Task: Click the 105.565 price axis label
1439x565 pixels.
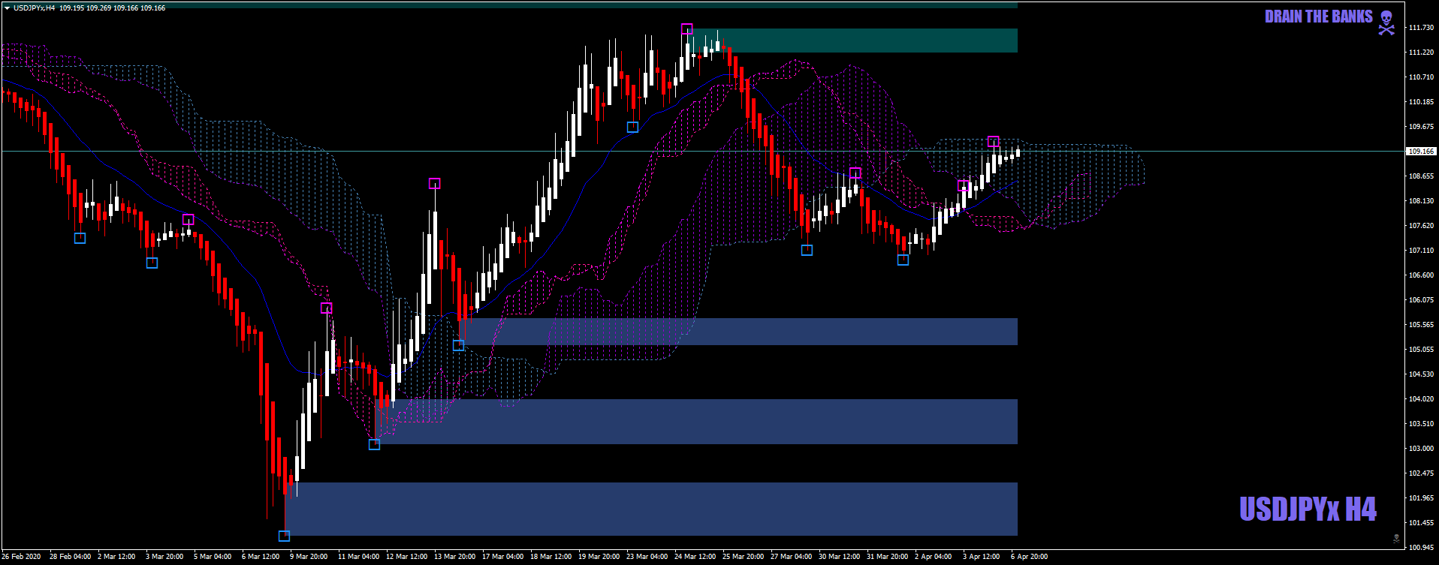Action: coord(1422,325)
